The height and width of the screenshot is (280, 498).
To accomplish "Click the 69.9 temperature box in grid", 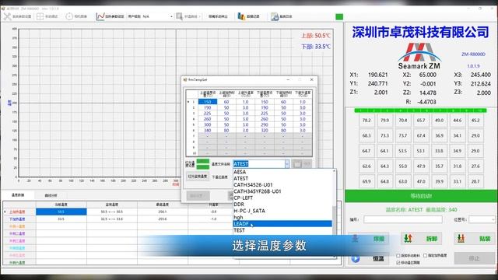I will 366,181.
